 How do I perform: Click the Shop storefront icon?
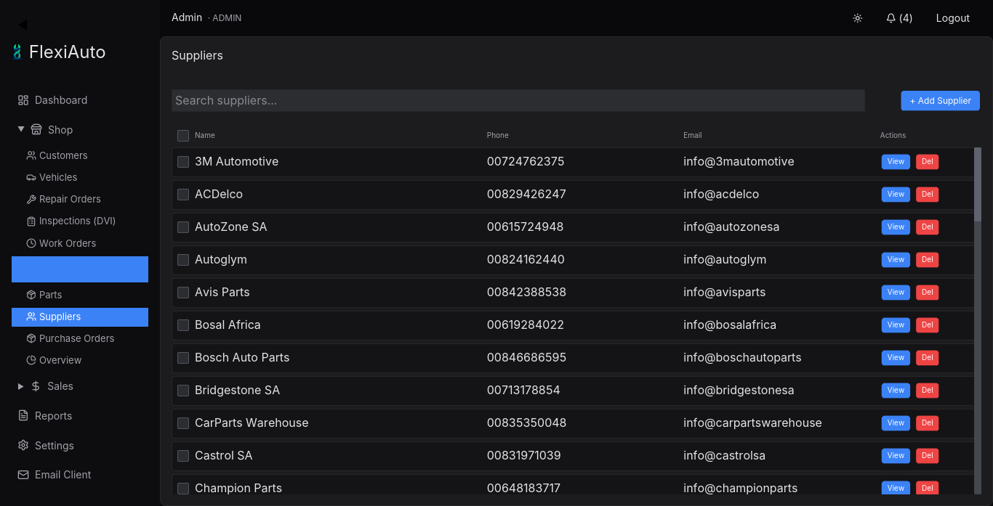(36, 129)
